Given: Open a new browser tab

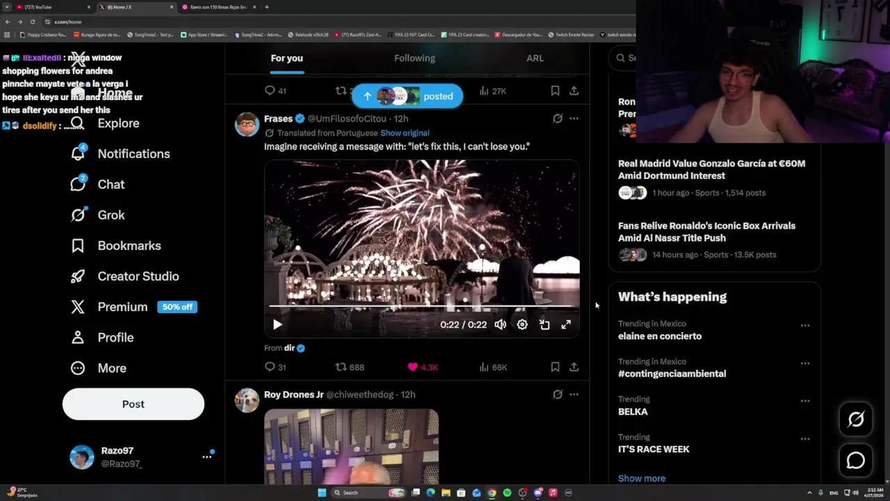Looking at the screenshot, I should [266, 7].
